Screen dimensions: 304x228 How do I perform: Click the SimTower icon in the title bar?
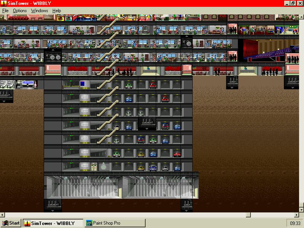coord(3,3)
